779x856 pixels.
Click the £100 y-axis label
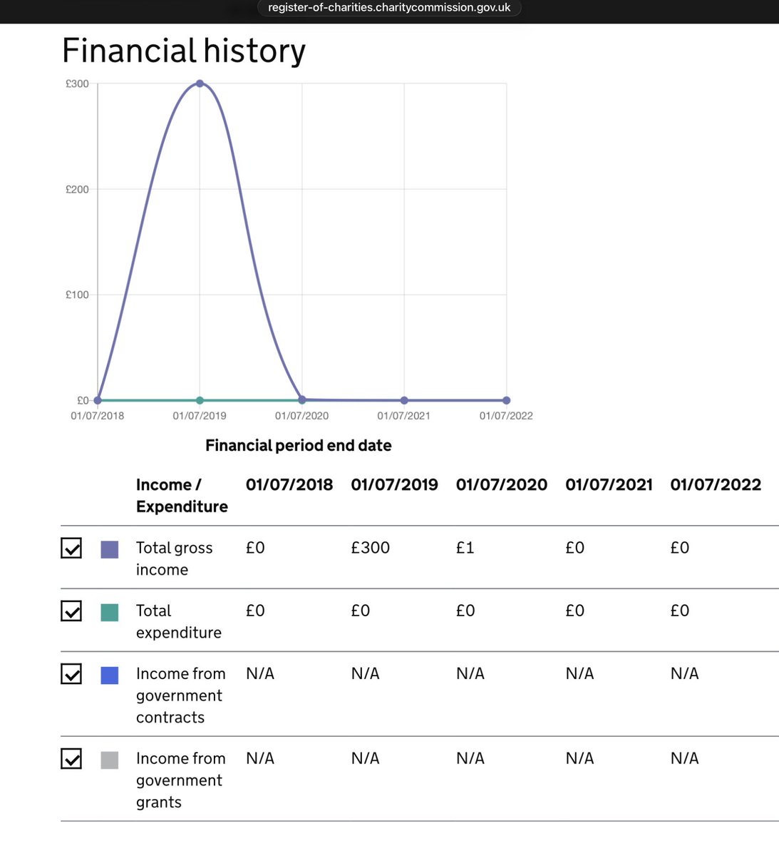tap(77, 295)
